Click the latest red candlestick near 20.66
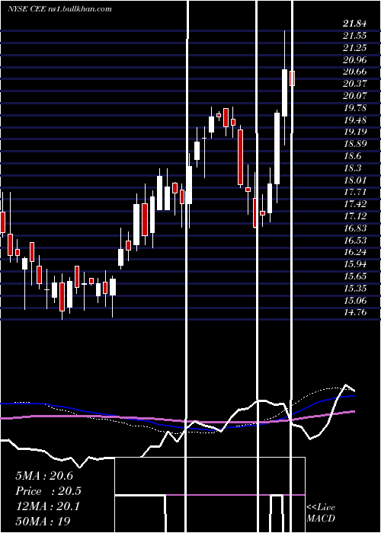The height and width of the screenshot is (533, 381). 292,78
